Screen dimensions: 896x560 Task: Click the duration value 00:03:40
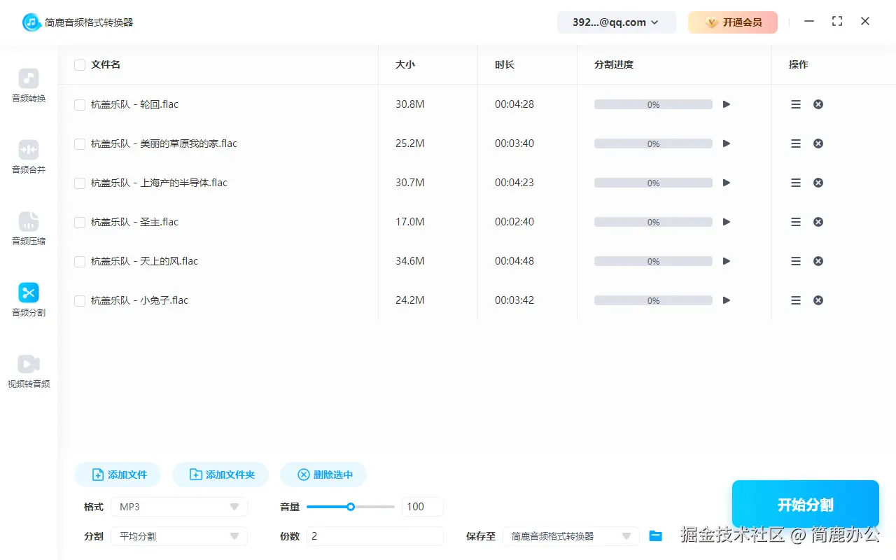pyautogui.click(x=514, y=143)
